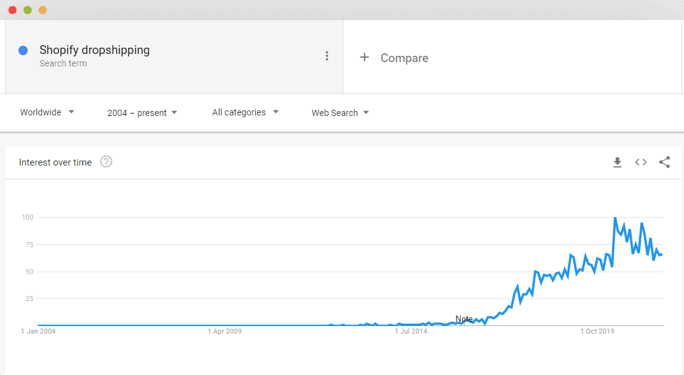Image resolution: width=684 pixels, height=375 pixels.
Task: Click the Note marker on the chart
Action: [464, 319]
